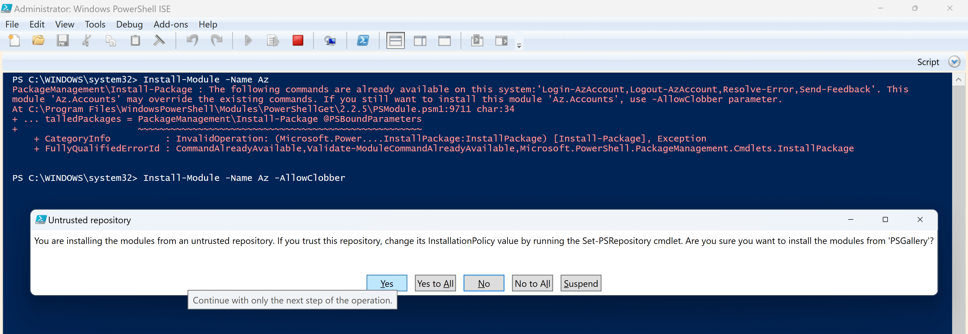Click the 'FullyQualifiedErrorId' error line
The image size is (968, 334).
(x=443, y=148)
